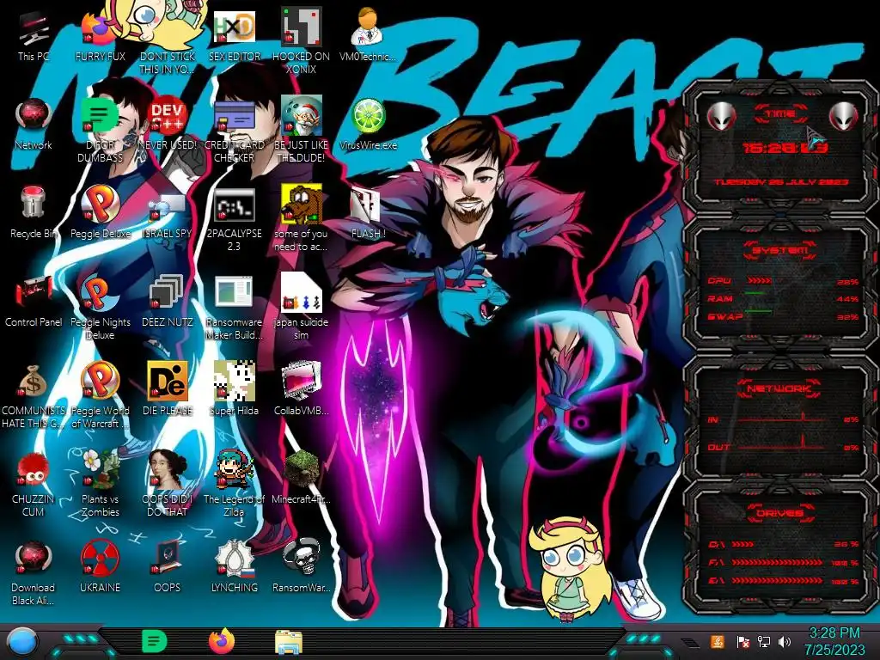Click the SYSTEM header in the widget

point(780,250)
